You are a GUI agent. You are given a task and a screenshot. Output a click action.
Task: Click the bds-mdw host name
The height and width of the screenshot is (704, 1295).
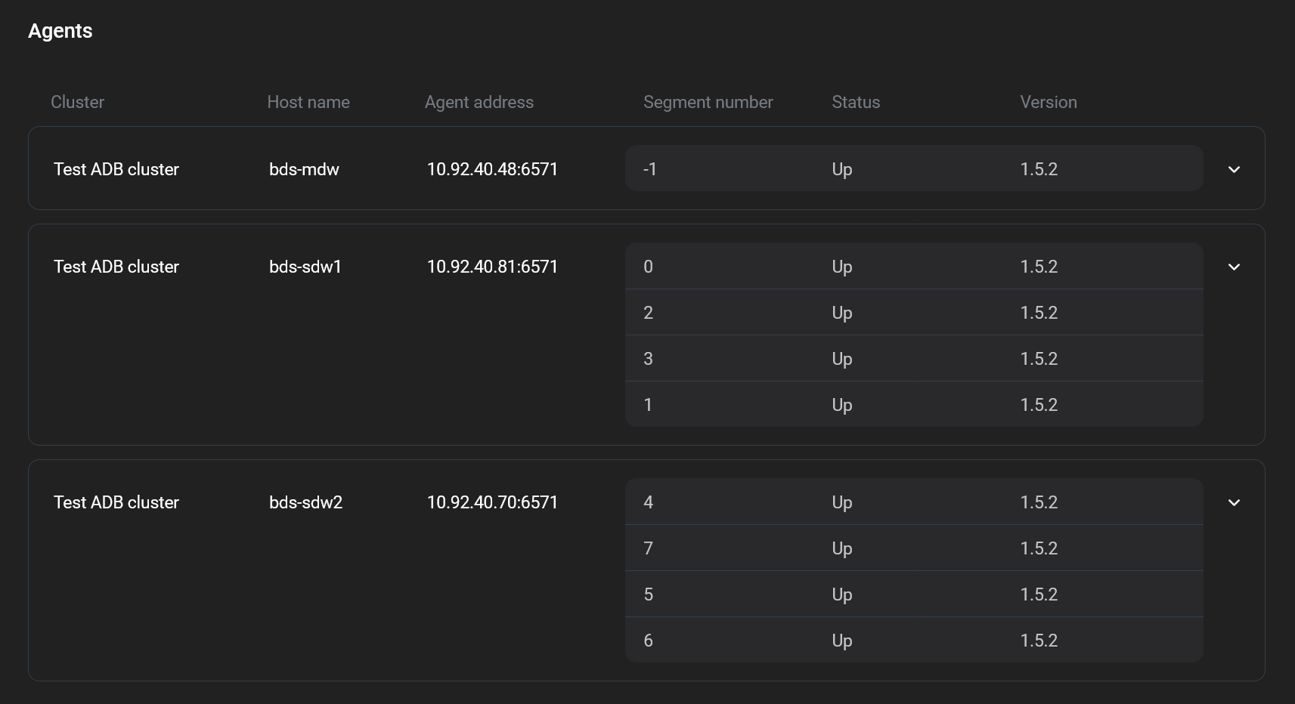304,169
